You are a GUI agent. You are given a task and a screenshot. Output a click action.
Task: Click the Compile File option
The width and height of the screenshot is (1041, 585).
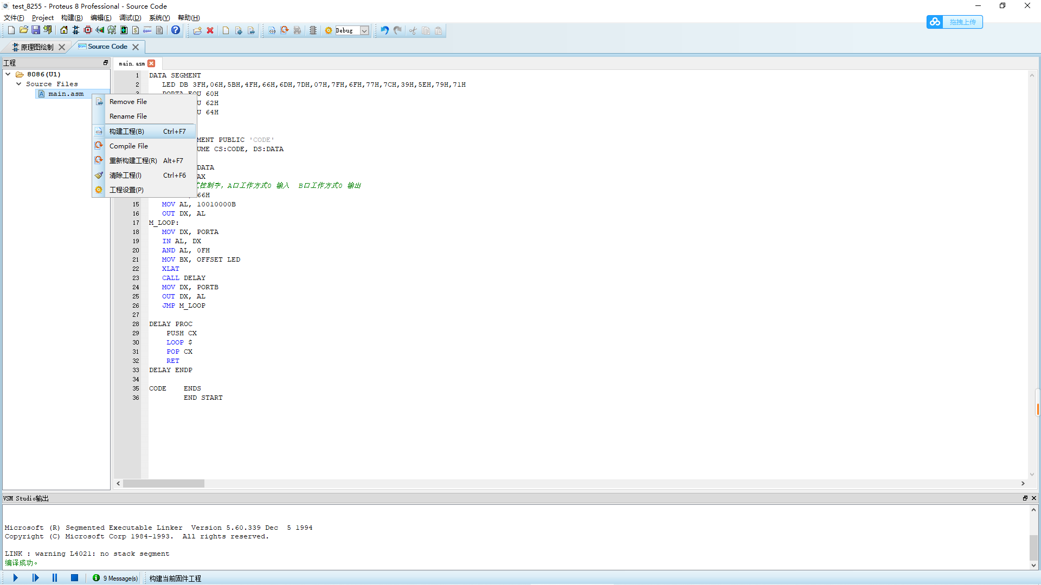127,146
